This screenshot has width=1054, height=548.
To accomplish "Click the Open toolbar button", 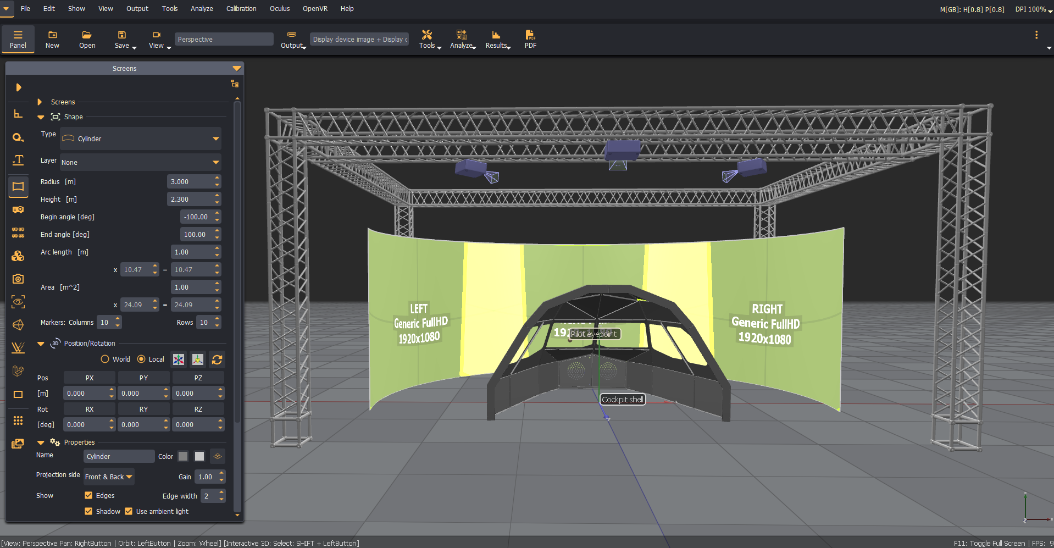I will 87,39.
